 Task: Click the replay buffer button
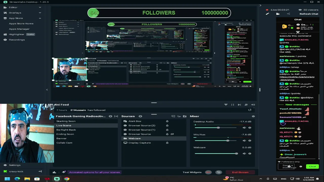219,172
